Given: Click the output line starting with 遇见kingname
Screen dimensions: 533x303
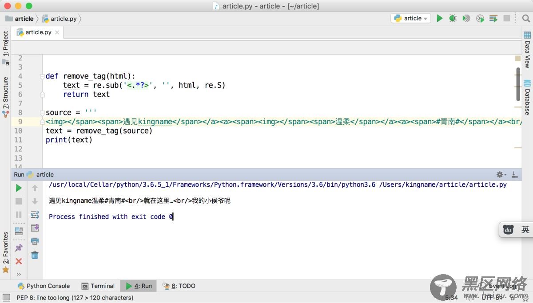Looking at the screenshot, I should [x=140, y=201].
